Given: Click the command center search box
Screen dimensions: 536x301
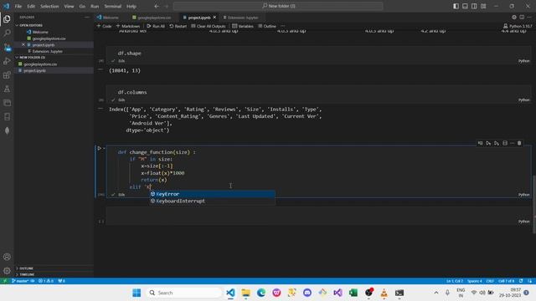Looking at the screenshot, I should click(x=278, y=6).
